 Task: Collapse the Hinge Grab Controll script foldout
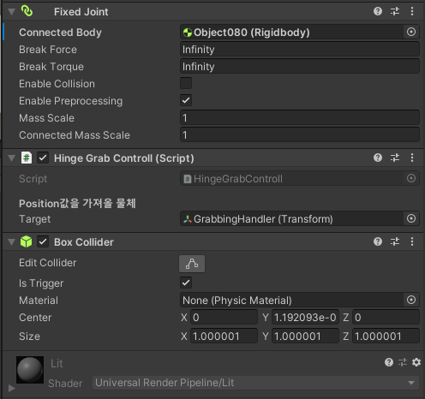click(11, 158)
